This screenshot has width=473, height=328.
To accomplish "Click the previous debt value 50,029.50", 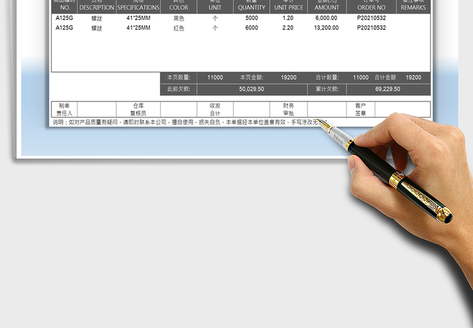I will [251, 89].
